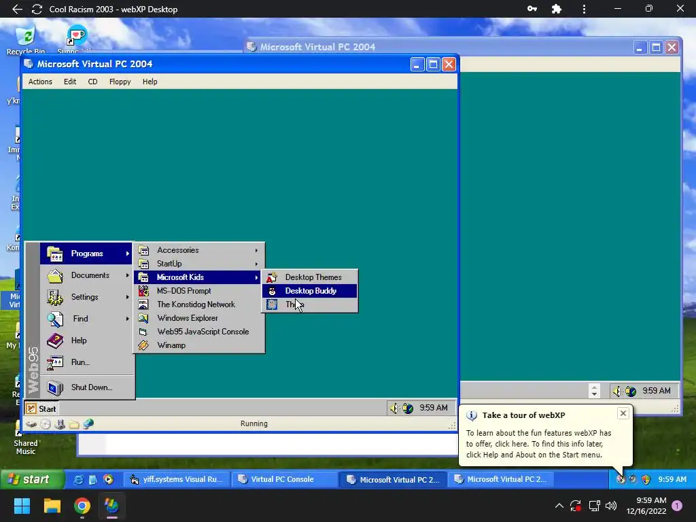Open the Shared Music desktop folder
Viewport: 696px width, 522px height.
[x=26, y=438]
